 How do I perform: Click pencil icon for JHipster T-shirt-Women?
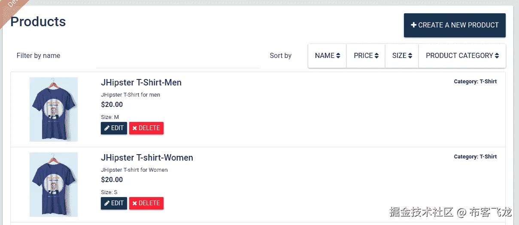[x=107, y=203]
